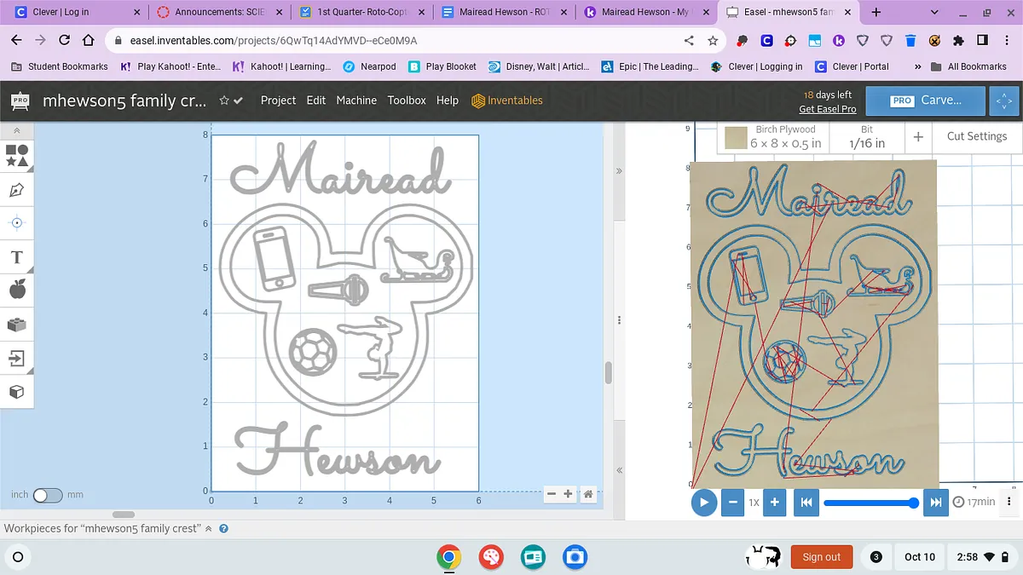Viewport: 1023px width, 575px height.
Task: Skip simulation back to start
Action: point(806,502)
